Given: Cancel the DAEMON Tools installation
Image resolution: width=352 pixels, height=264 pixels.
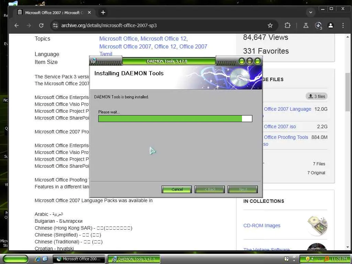Looking at the screenshot, I should pos(177,189).
